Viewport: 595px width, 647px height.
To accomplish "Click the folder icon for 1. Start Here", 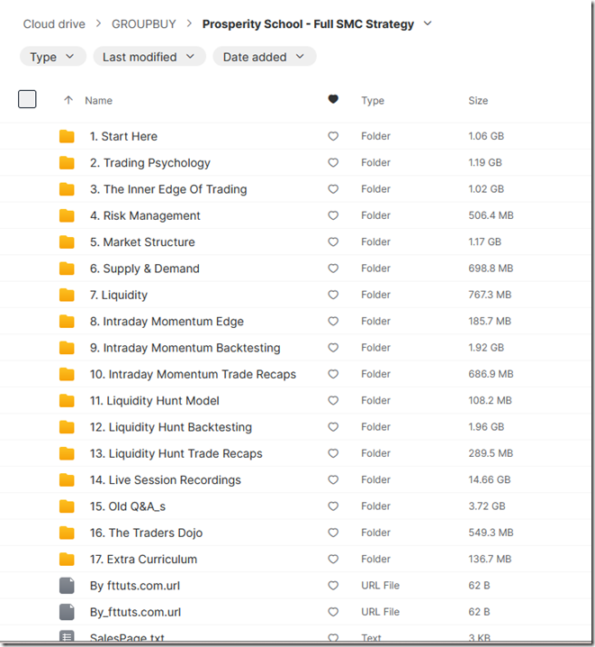I will [67, 136].
